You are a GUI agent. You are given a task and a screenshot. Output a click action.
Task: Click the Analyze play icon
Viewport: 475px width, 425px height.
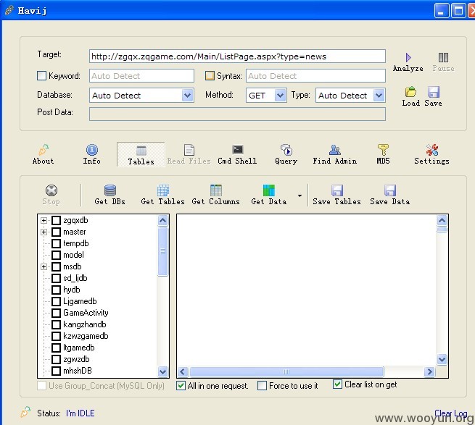click(x=408, y=57)
